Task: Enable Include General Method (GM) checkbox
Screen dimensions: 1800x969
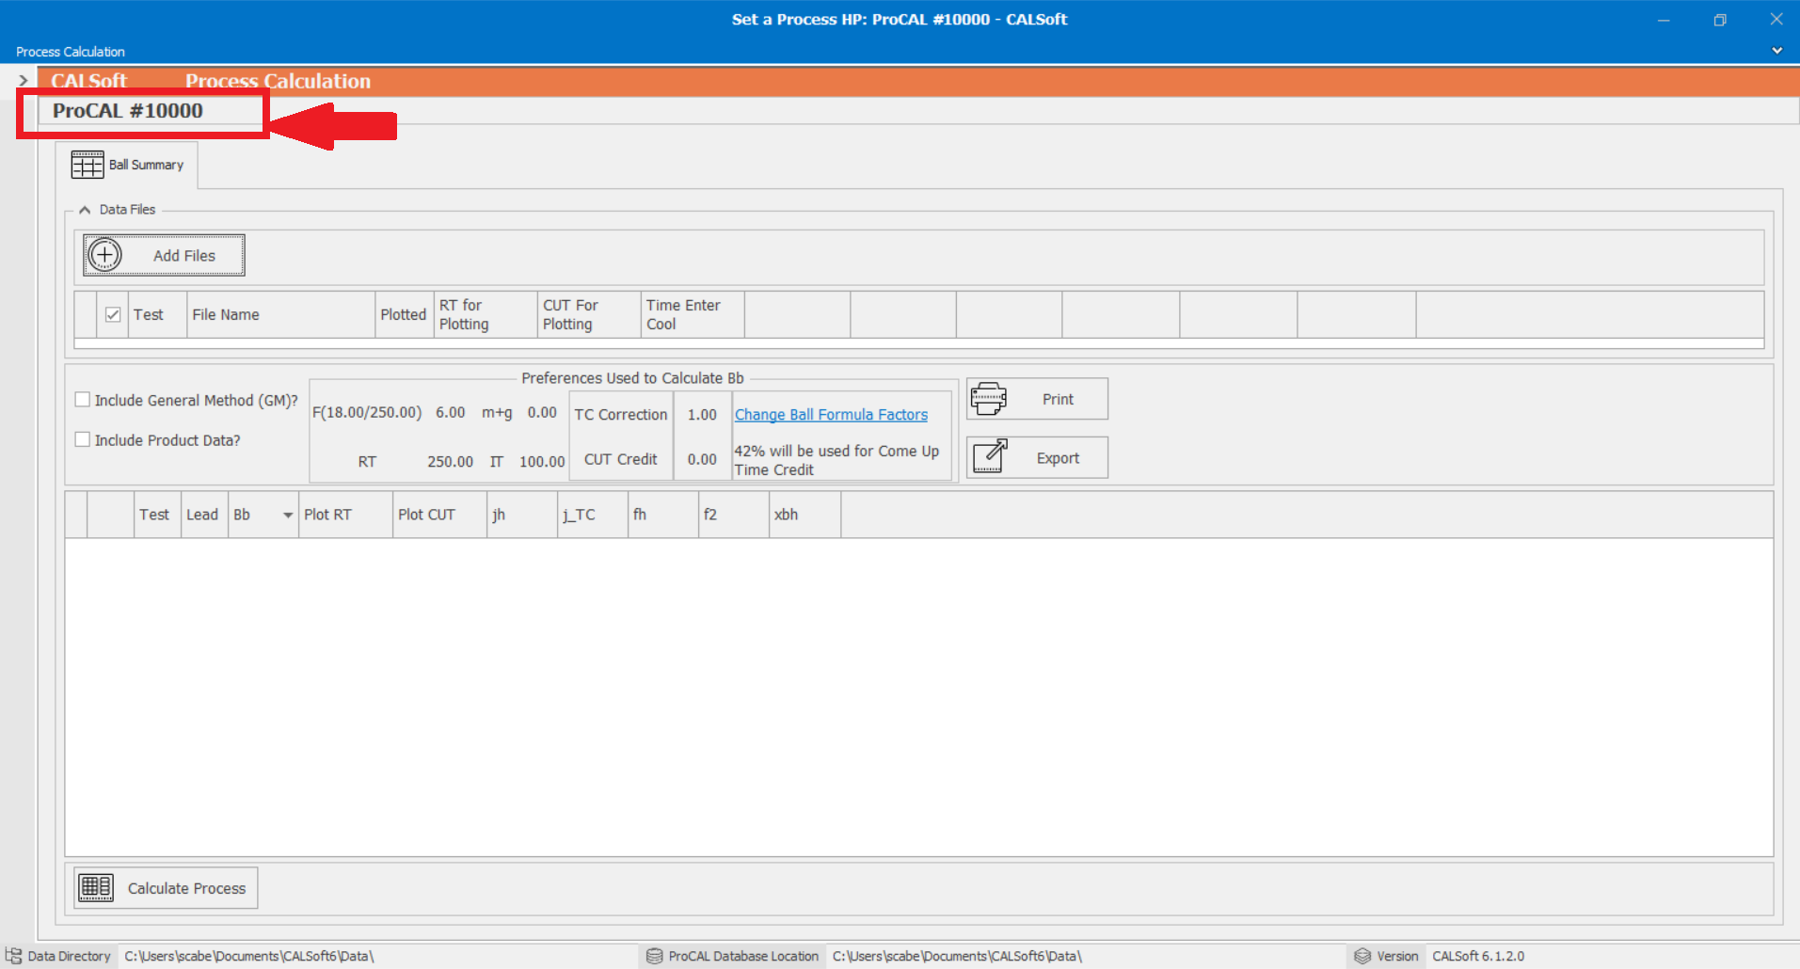Action: (x=83, y=400)
